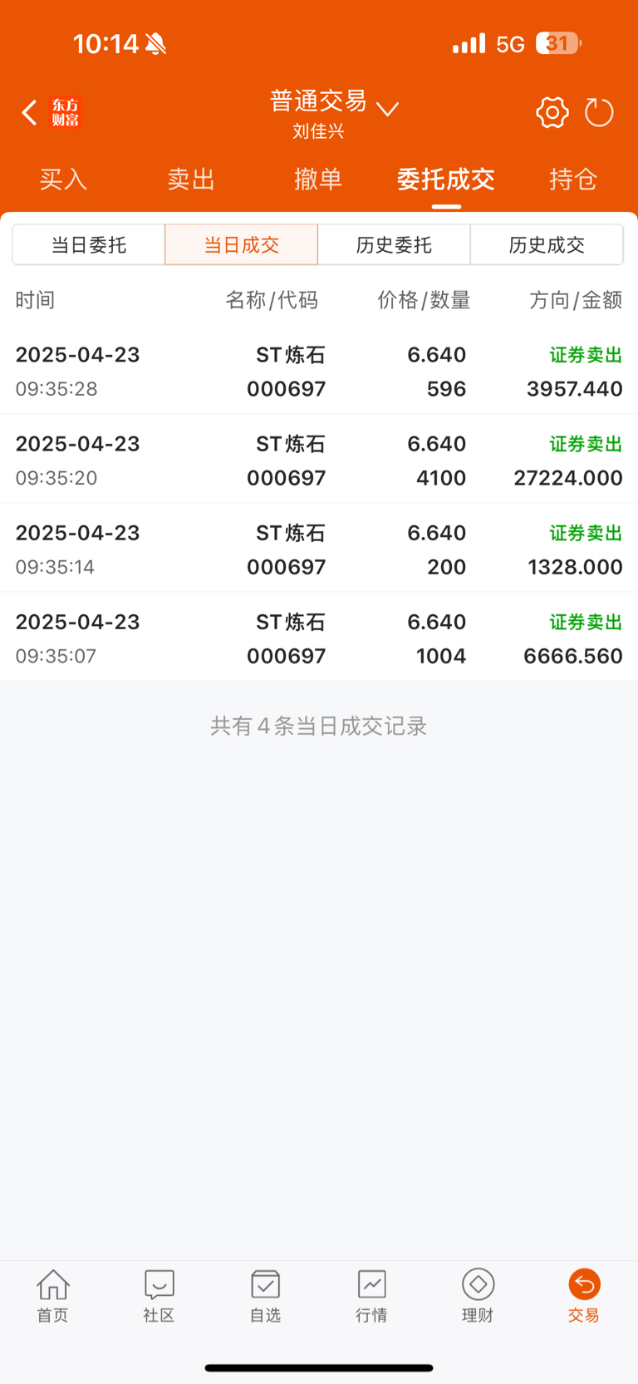Tap the refresh icon
The height and width of the screenshot is (1384, 638).
tap(599, 112)
